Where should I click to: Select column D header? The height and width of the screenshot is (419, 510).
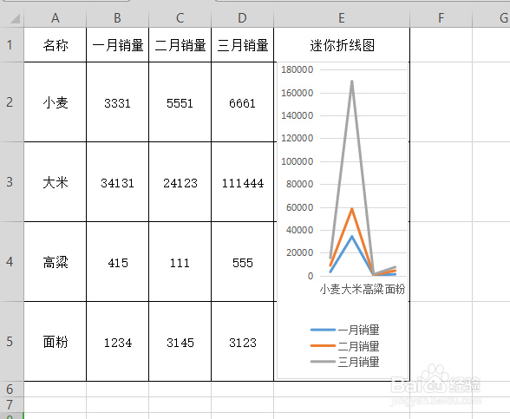[242, 18]
